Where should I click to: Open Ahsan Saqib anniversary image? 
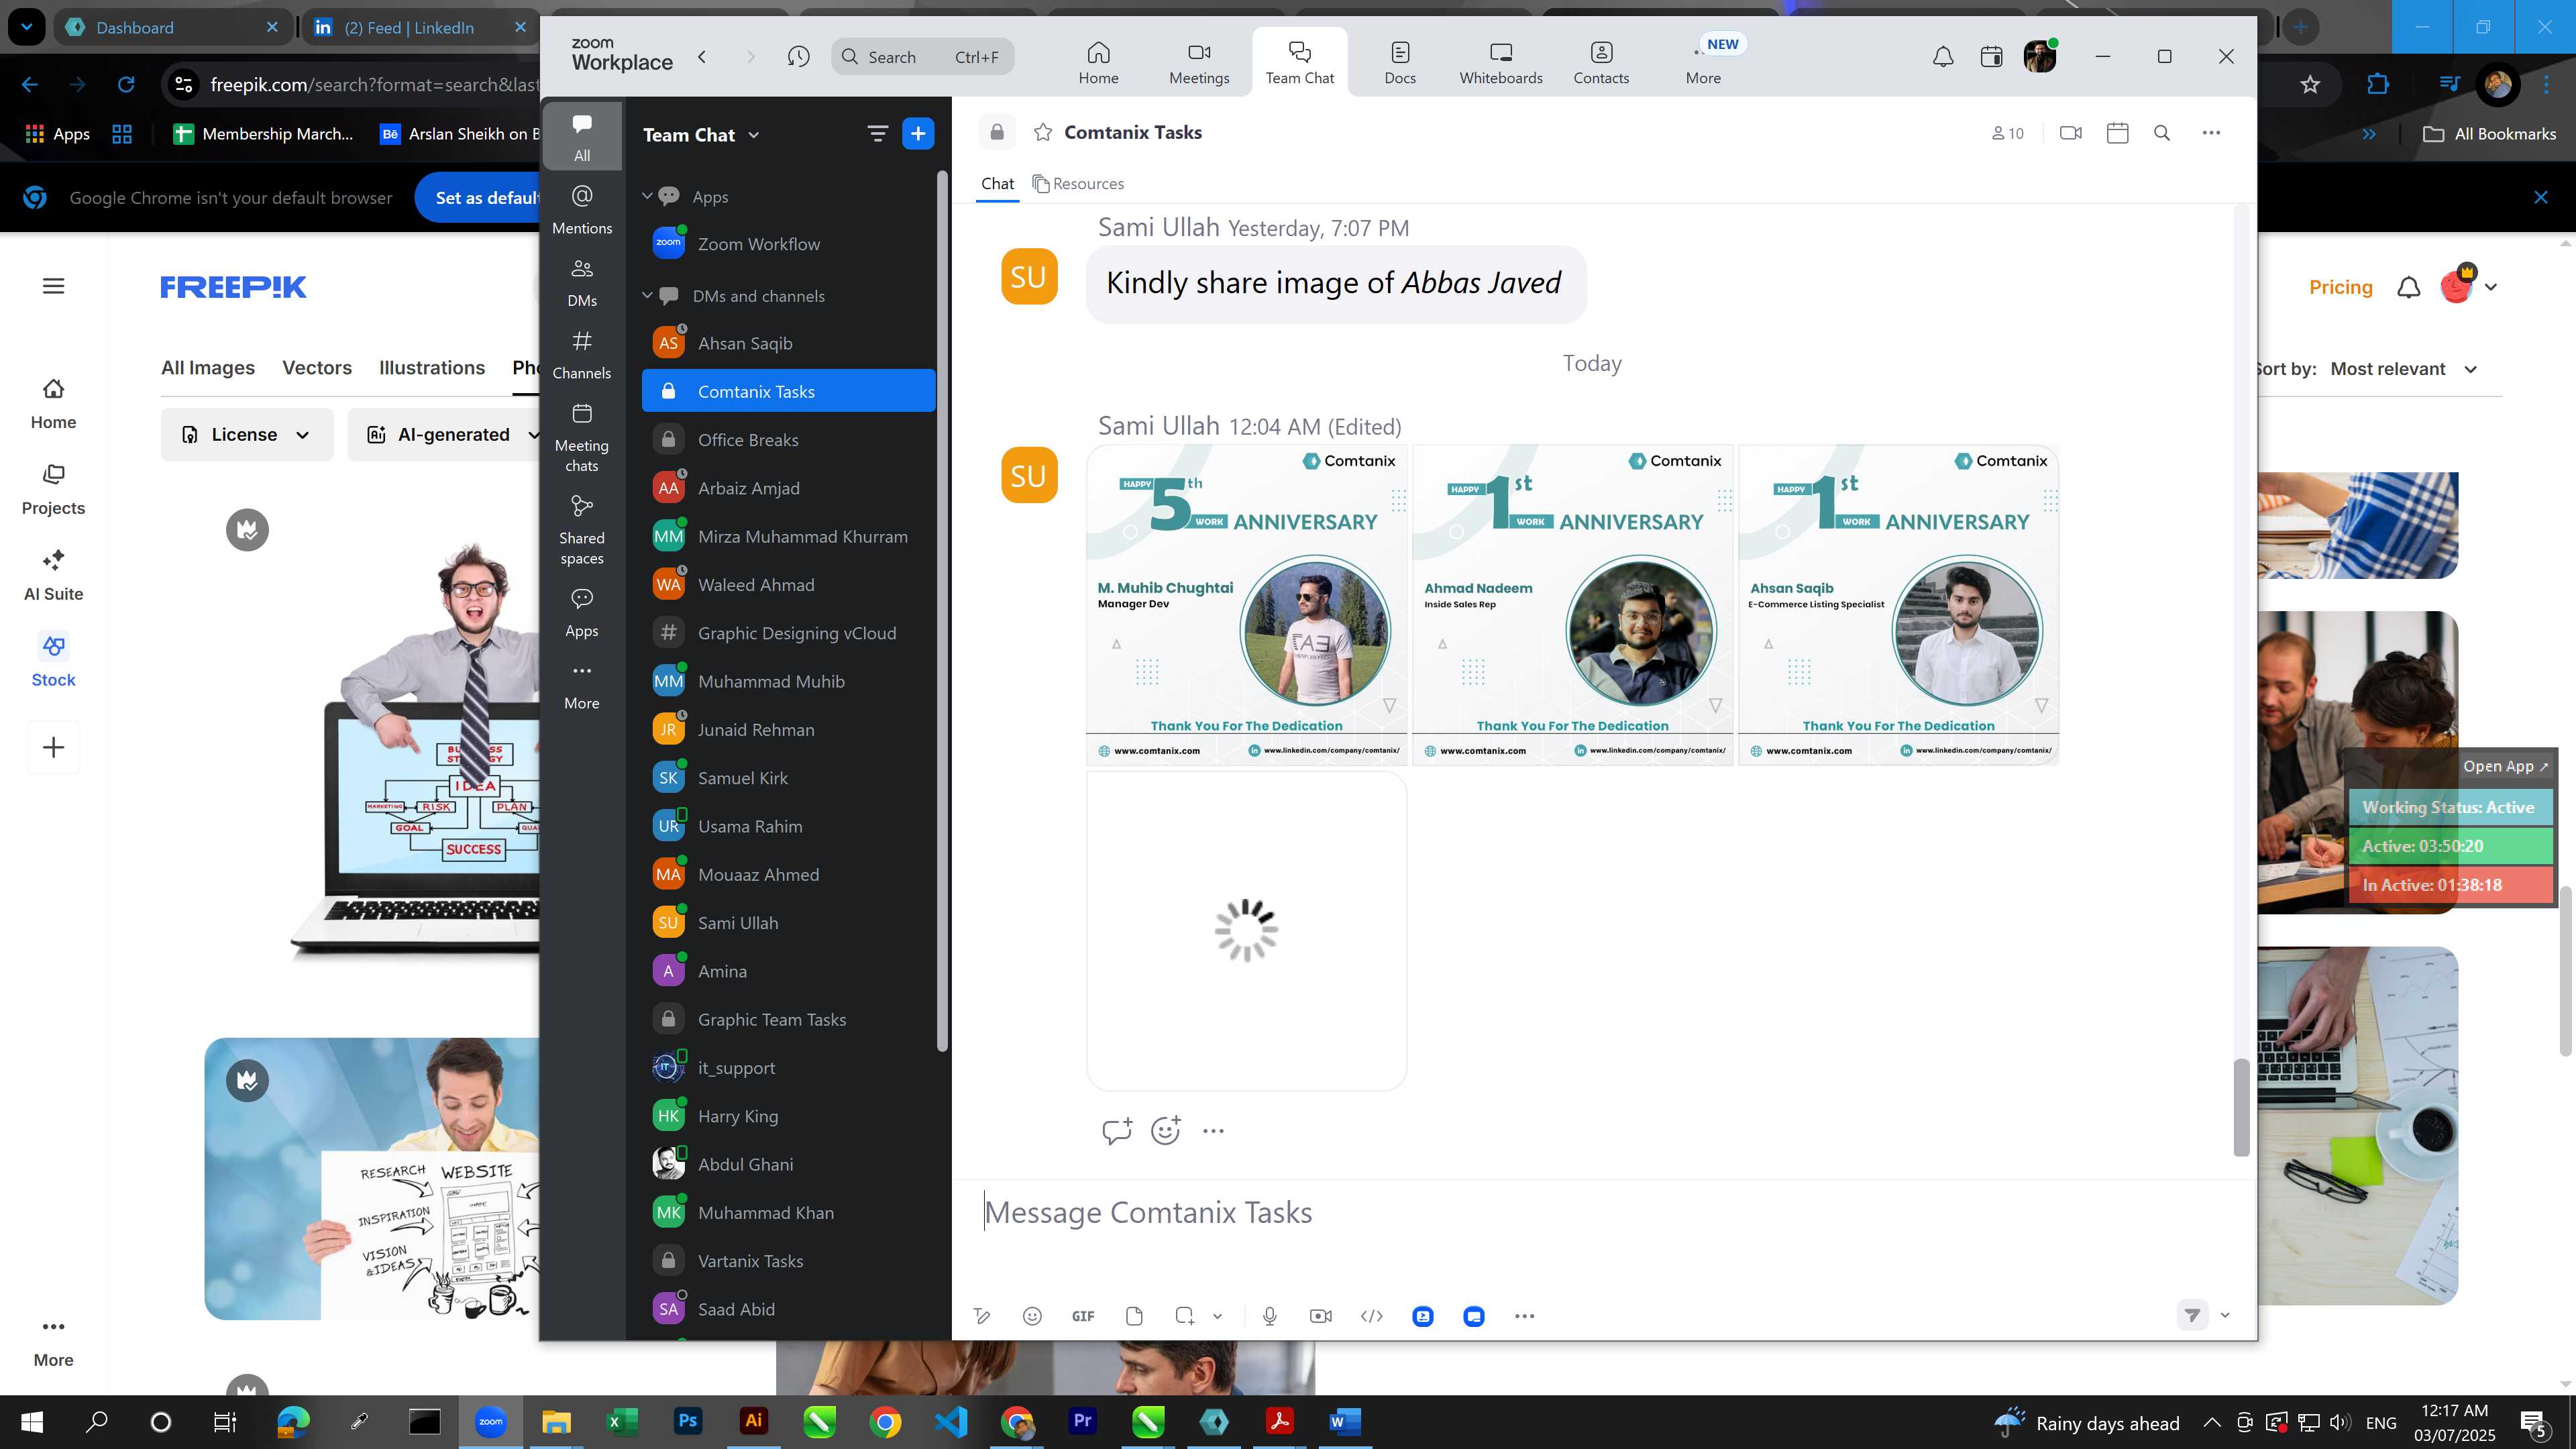[1898, 605]
